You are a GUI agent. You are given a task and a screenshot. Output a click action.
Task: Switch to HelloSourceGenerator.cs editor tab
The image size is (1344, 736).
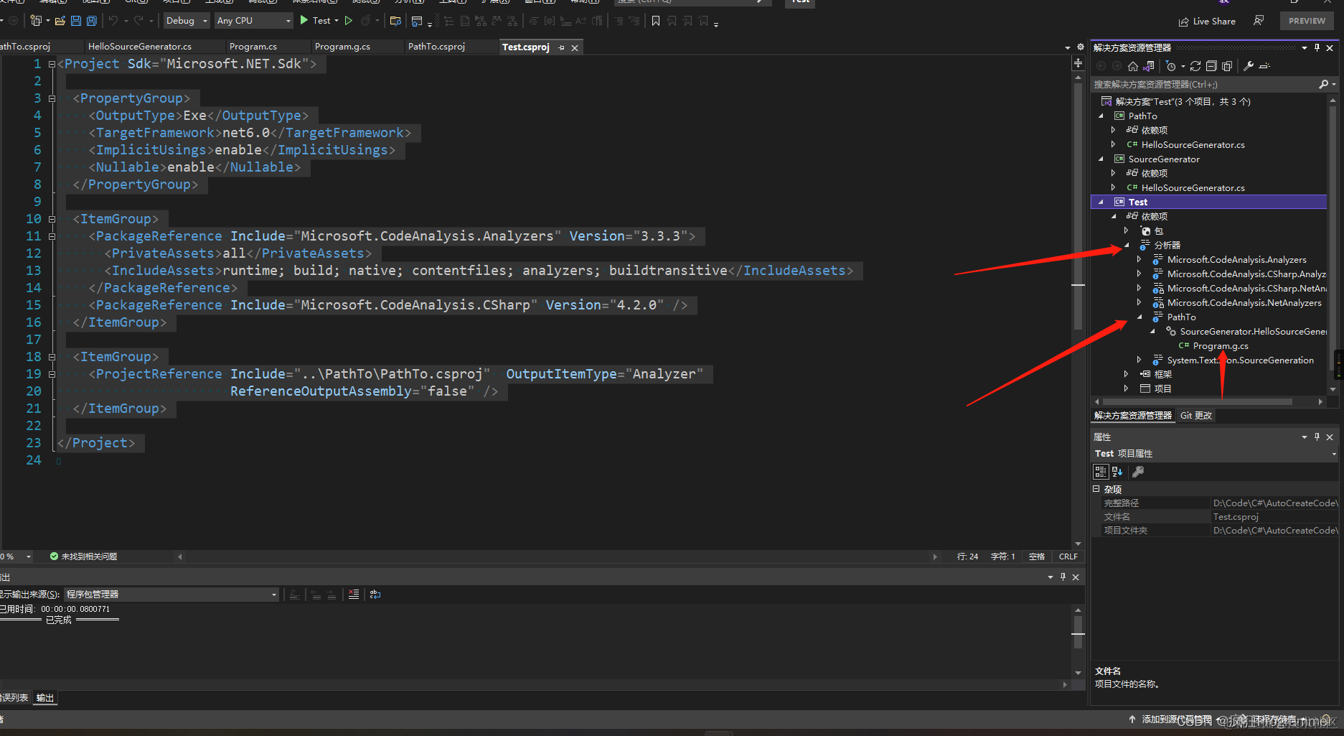[x=140, y=47]
